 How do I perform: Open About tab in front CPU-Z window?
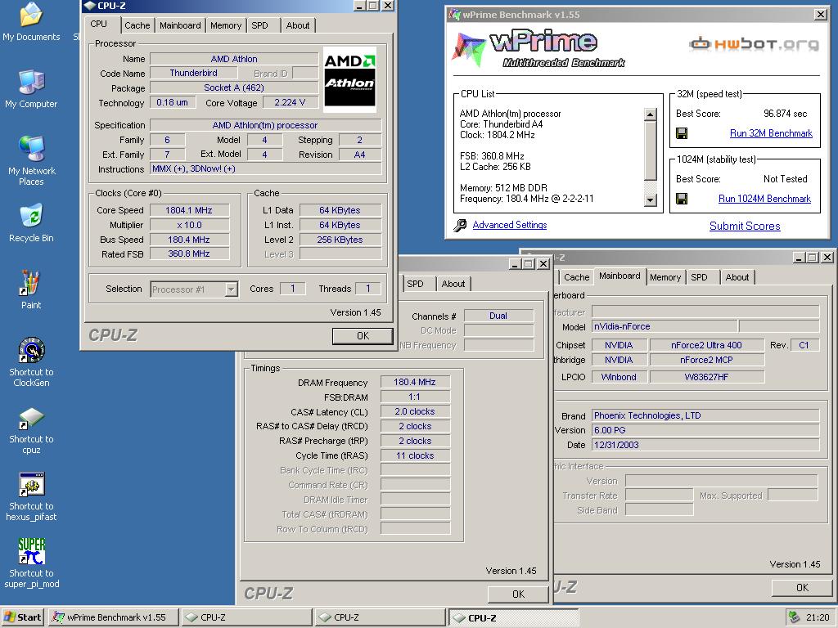point(298,25)
